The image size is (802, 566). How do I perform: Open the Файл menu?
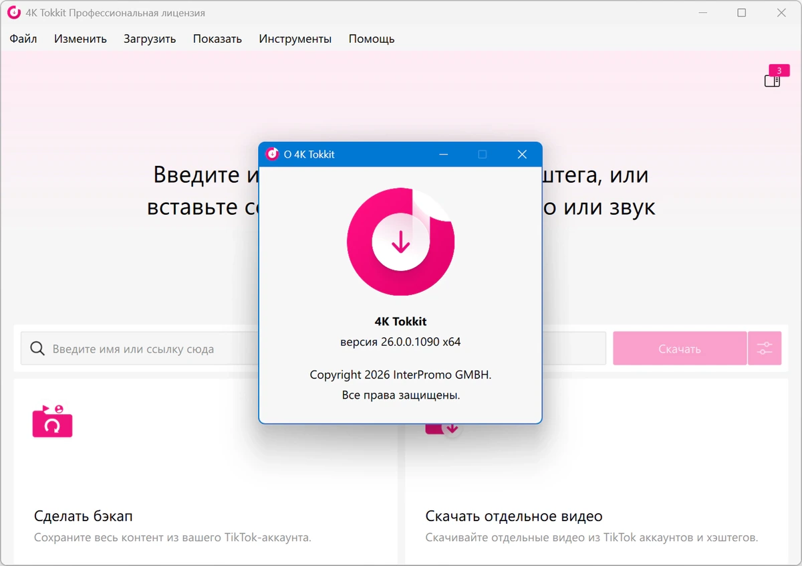click(23, 39)
